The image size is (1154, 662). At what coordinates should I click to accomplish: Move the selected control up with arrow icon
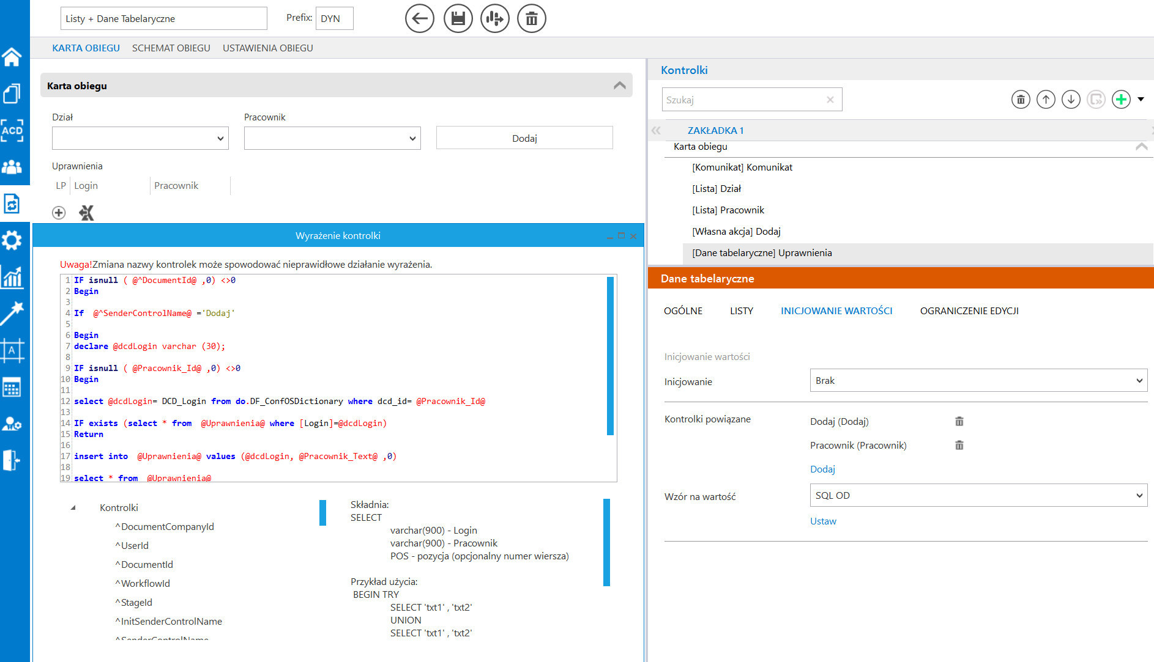point(1046,99)
